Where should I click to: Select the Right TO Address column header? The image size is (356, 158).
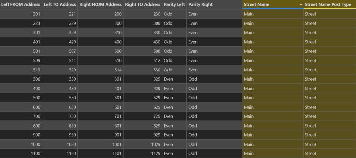pyautogui.click(x=143, y=4)
